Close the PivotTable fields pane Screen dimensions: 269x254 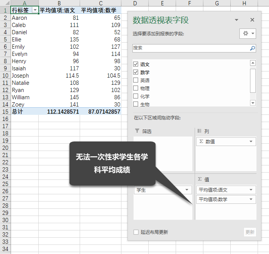(252, 20)
